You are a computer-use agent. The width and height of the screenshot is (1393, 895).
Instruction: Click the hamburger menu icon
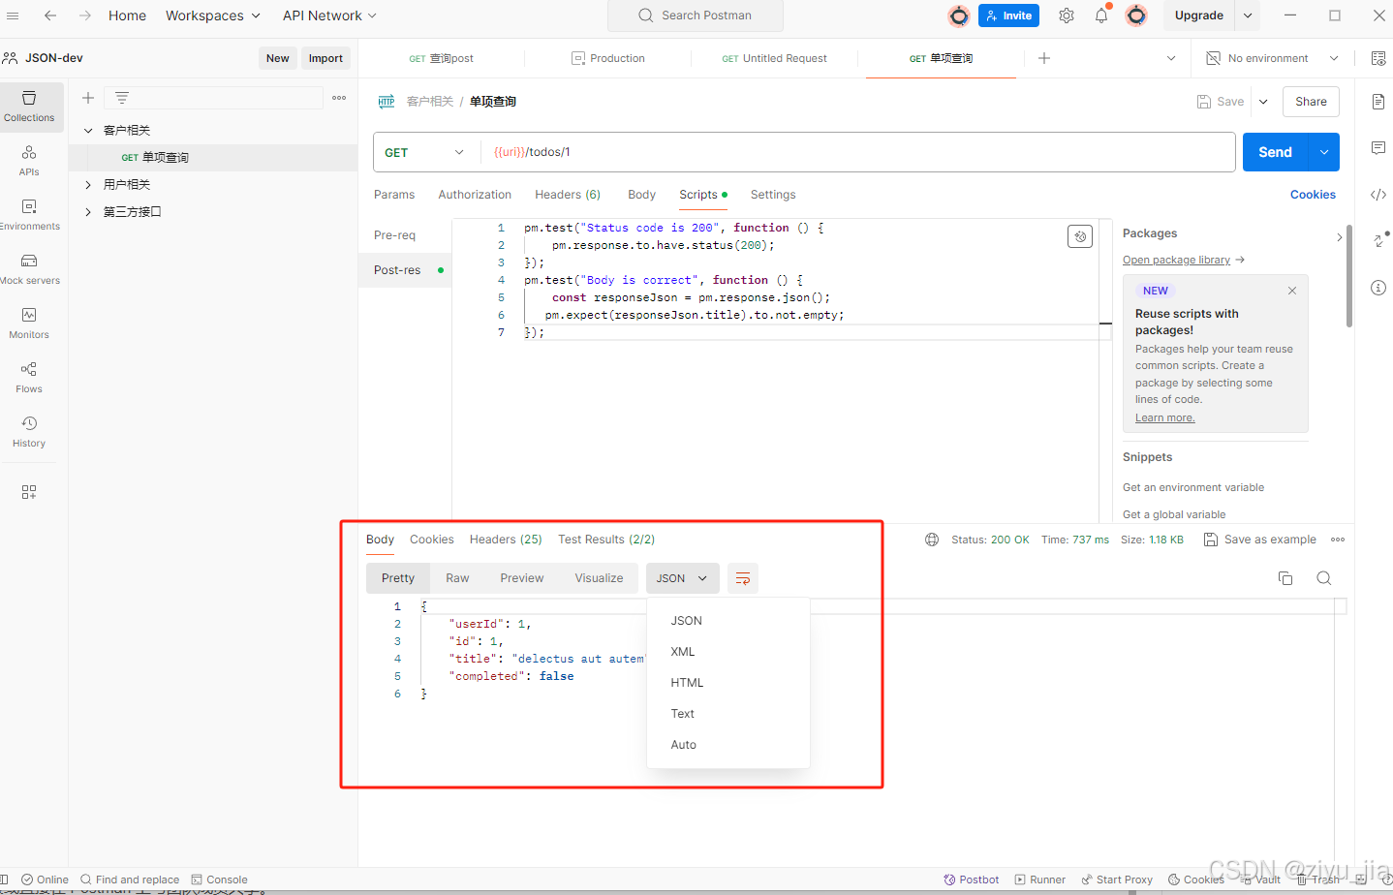tap(13, 15)
